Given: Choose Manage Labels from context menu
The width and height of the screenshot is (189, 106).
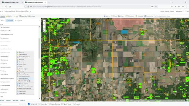Looking at the screenshot, I should click(24, 79).
